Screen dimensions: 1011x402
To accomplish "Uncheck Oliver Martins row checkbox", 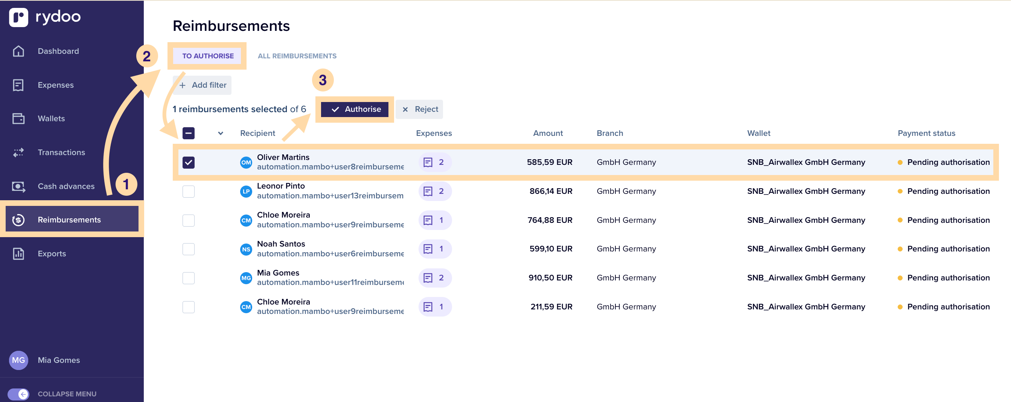I will [188, 162].
